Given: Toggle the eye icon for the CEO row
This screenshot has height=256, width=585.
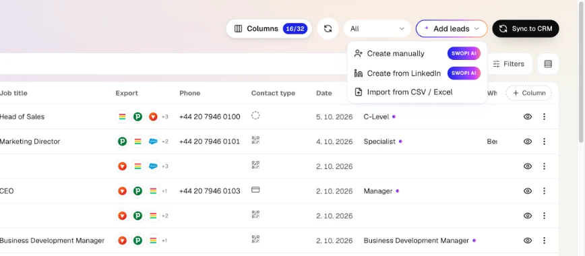Looking at the screenshot, I should pyautogui.click(x=528, y=191).
